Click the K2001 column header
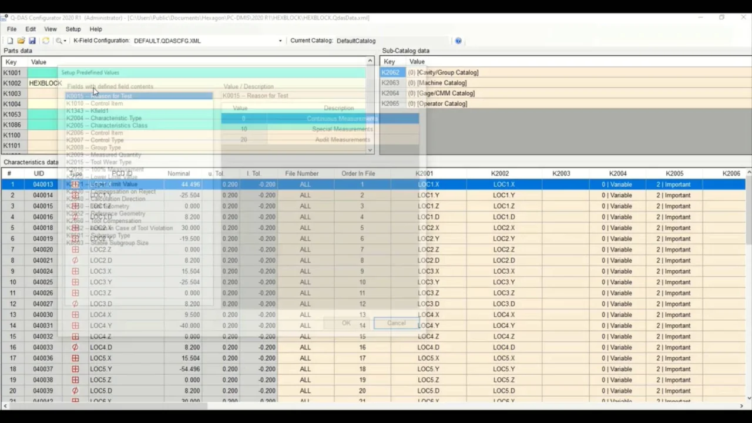752x423 pixels. coord(424,173)
